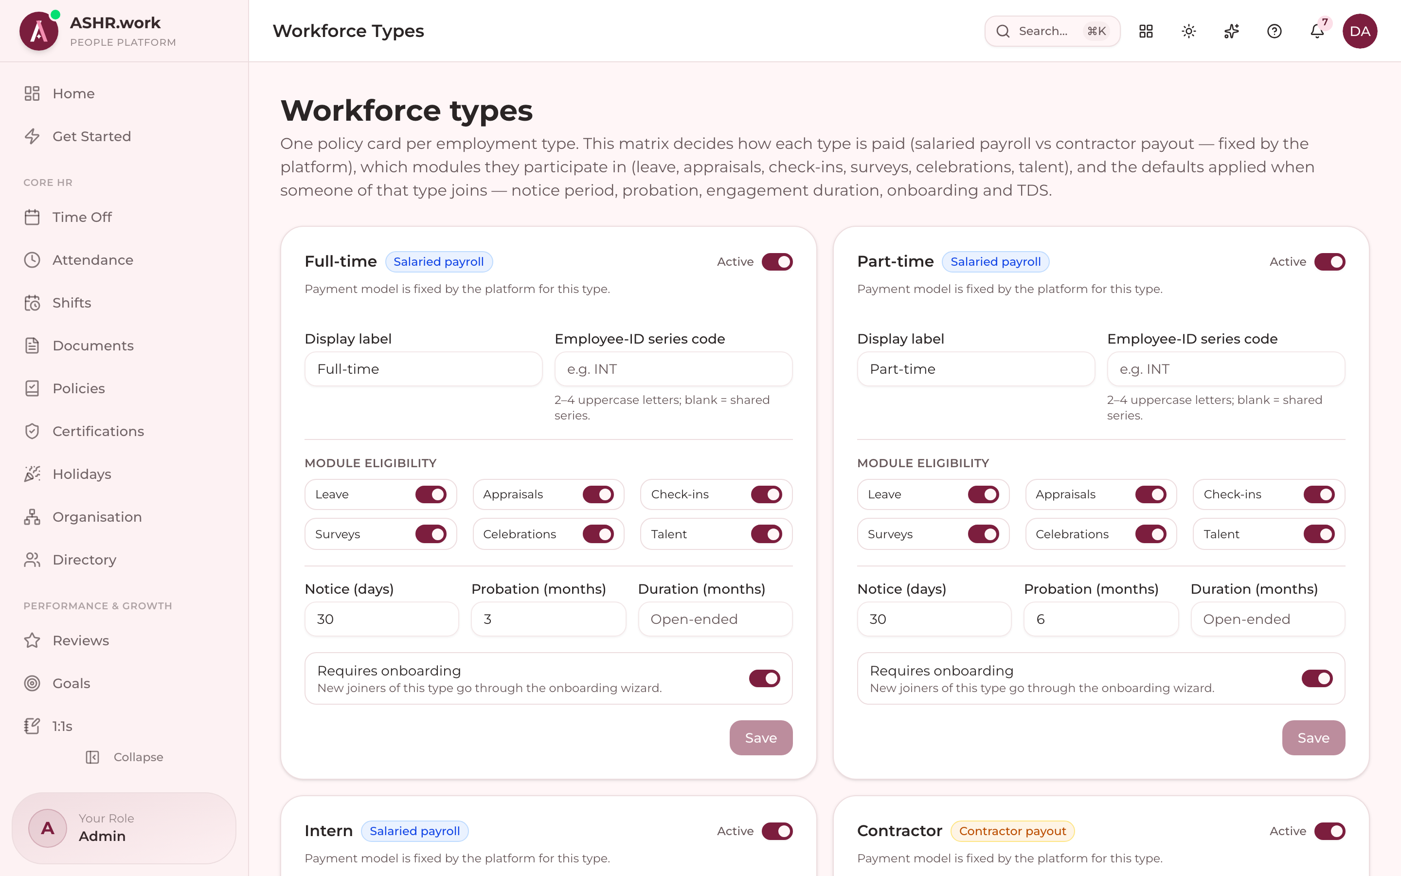Navigate to Directory in sidebar
The width and height of the screenshot is (1401, 876).
pyautogui.click(x=124, y=560)
